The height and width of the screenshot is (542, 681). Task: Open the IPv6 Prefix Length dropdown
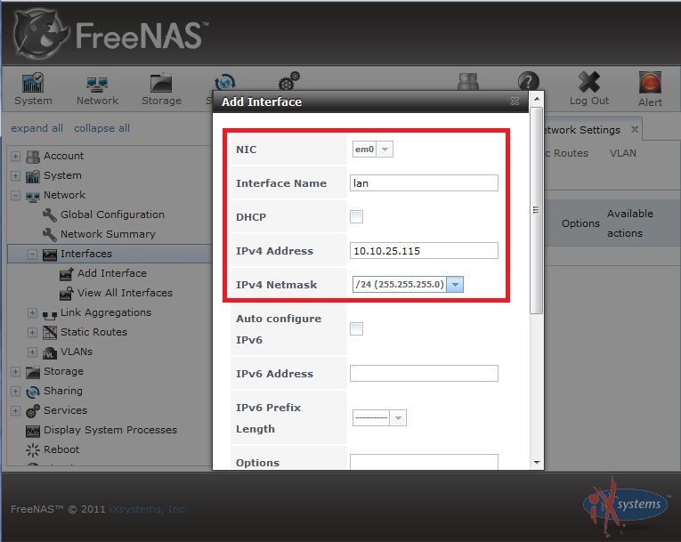(x=379, y=417)
